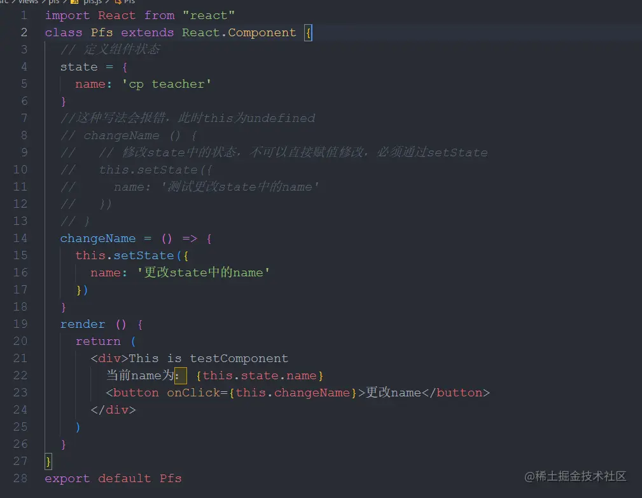Click line number 2 in the gutter

click(x=24, y=32)
